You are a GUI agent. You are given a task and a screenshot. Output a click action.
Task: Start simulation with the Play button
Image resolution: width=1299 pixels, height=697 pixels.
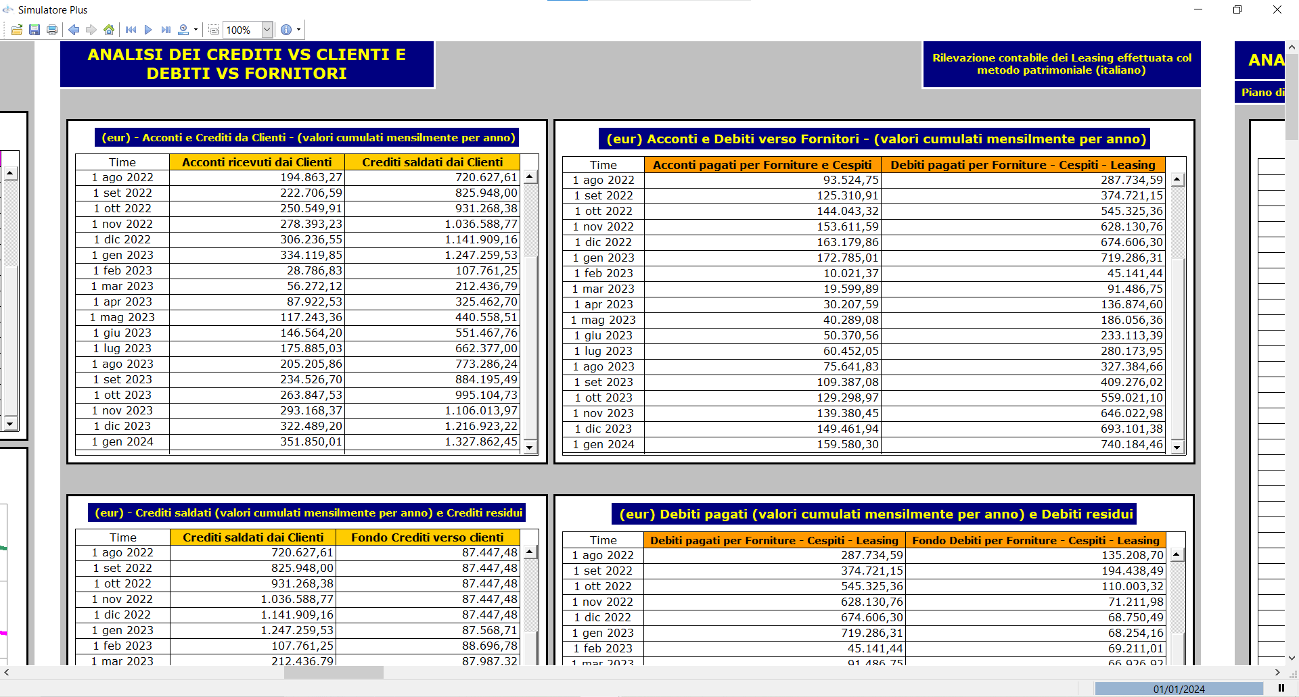coord(148,30)
